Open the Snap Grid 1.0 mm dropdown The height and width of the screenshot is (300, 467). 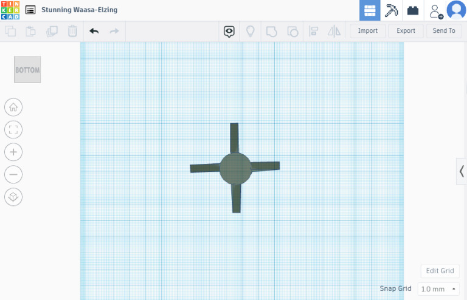coord(438,288)
